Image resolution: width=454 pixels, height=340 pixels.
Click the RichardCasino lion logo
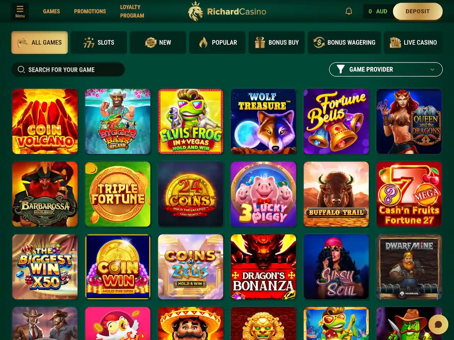coord(195,11)
